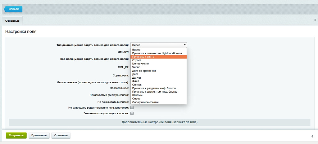The height and width of the screenshot is (144, 318).
Task: Toggle Значения поля участвуют в поиске checkbox
Action: click(132, 113)
